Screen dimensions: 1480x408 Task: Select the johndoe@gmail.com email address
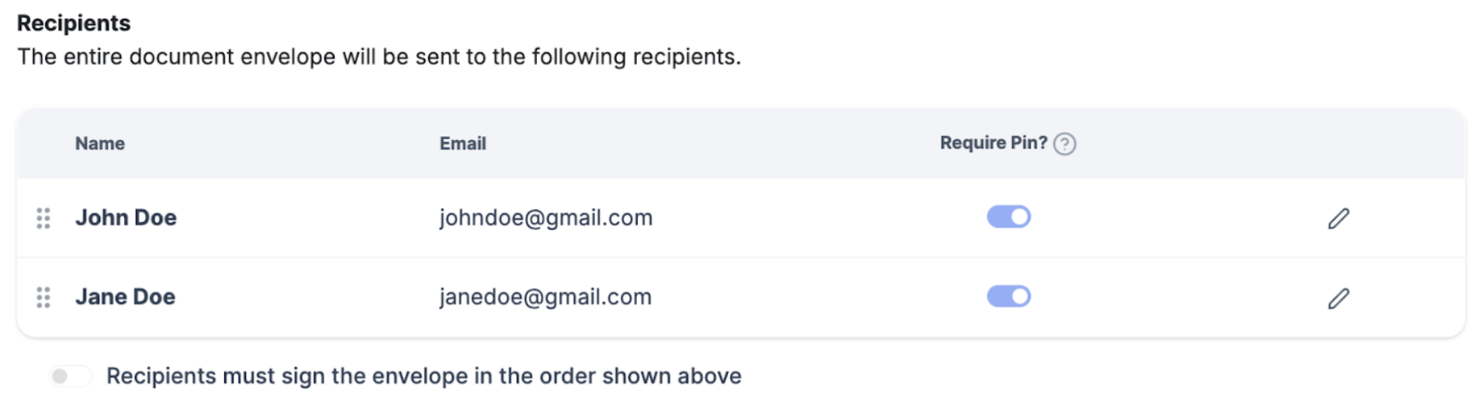coord(545,218)
